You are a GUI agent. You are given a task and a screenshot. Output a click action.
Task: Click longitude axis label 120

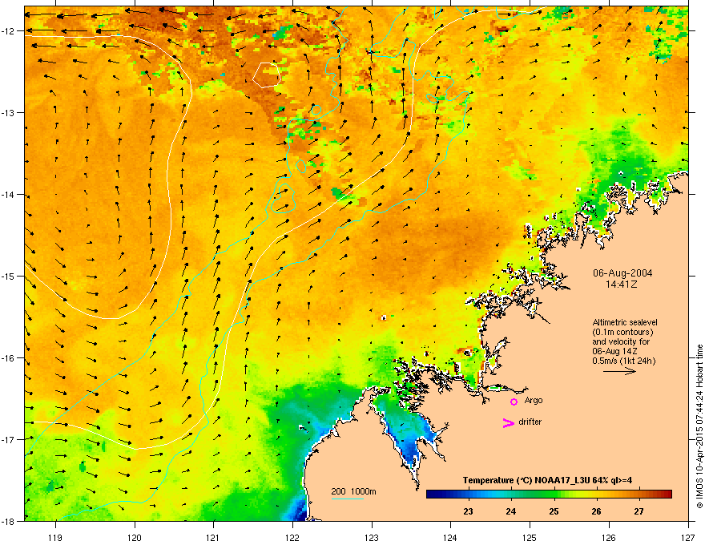point(135,537)
